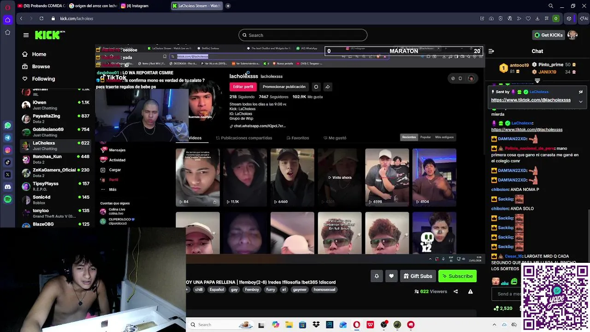Select the Español tag
Screen dimensions: 590x332
click(x=217, y=290)
